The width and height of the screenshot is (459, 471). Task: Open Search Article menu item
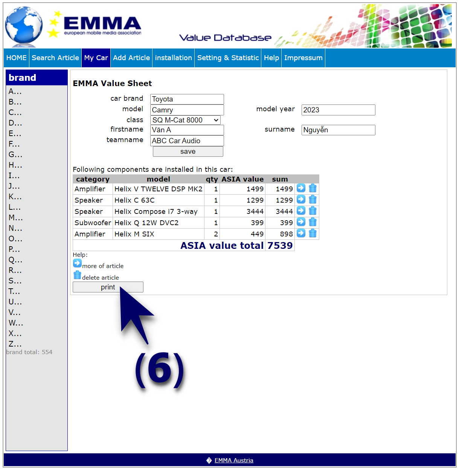pyautogui.click(x=55, y=58)
